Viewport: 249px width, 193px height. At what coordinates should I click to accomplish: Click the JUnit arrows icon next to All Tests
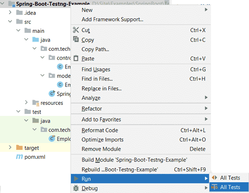(x=214, y=177)
